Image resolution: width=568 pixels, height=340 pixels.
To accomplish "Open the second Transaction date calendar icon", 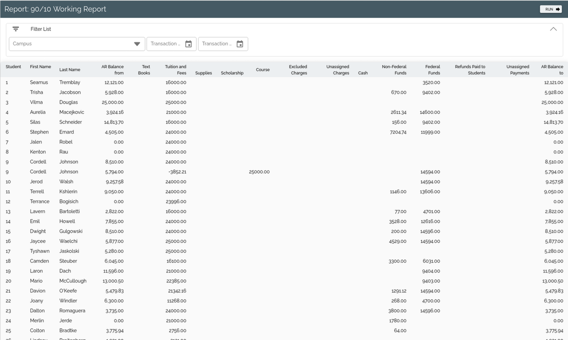I will (x=240, y=44).
